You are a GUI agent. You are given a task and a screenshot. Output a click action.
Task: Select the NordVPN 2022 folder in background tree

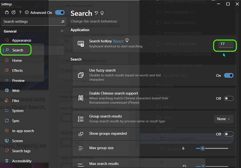pyautogui.click(x=176, y=76)
